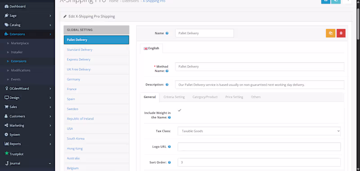
Task: Select Germany shipping method
Action: pyautogui.click(x=96, y=79)
